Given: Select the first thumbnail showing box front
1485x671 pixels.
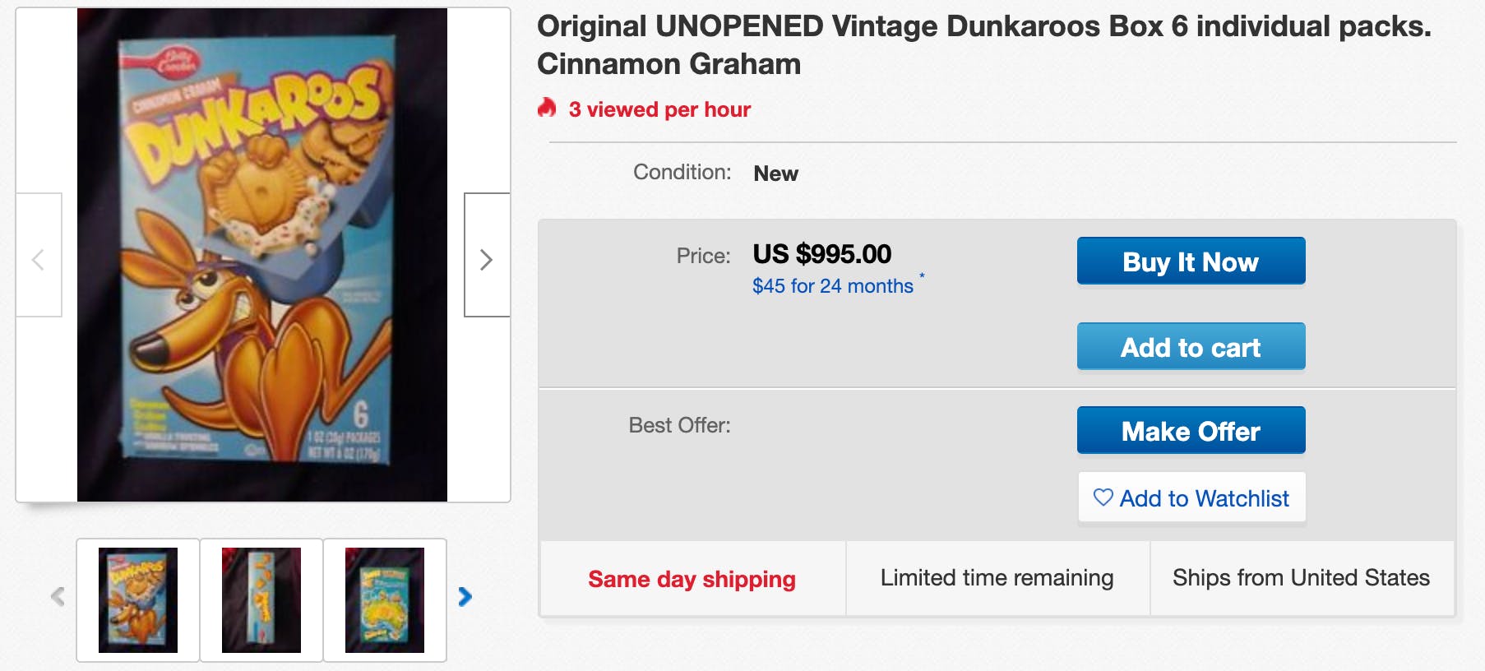Looking at the screenshot, I should 138,599.
